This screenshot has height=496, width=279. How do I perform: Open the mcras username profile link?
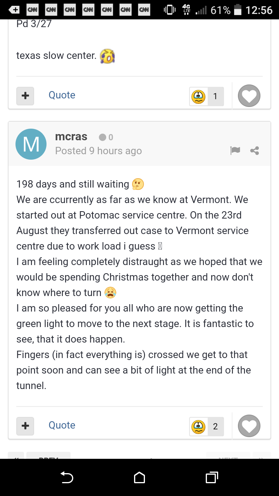click(x=71, y=137)
